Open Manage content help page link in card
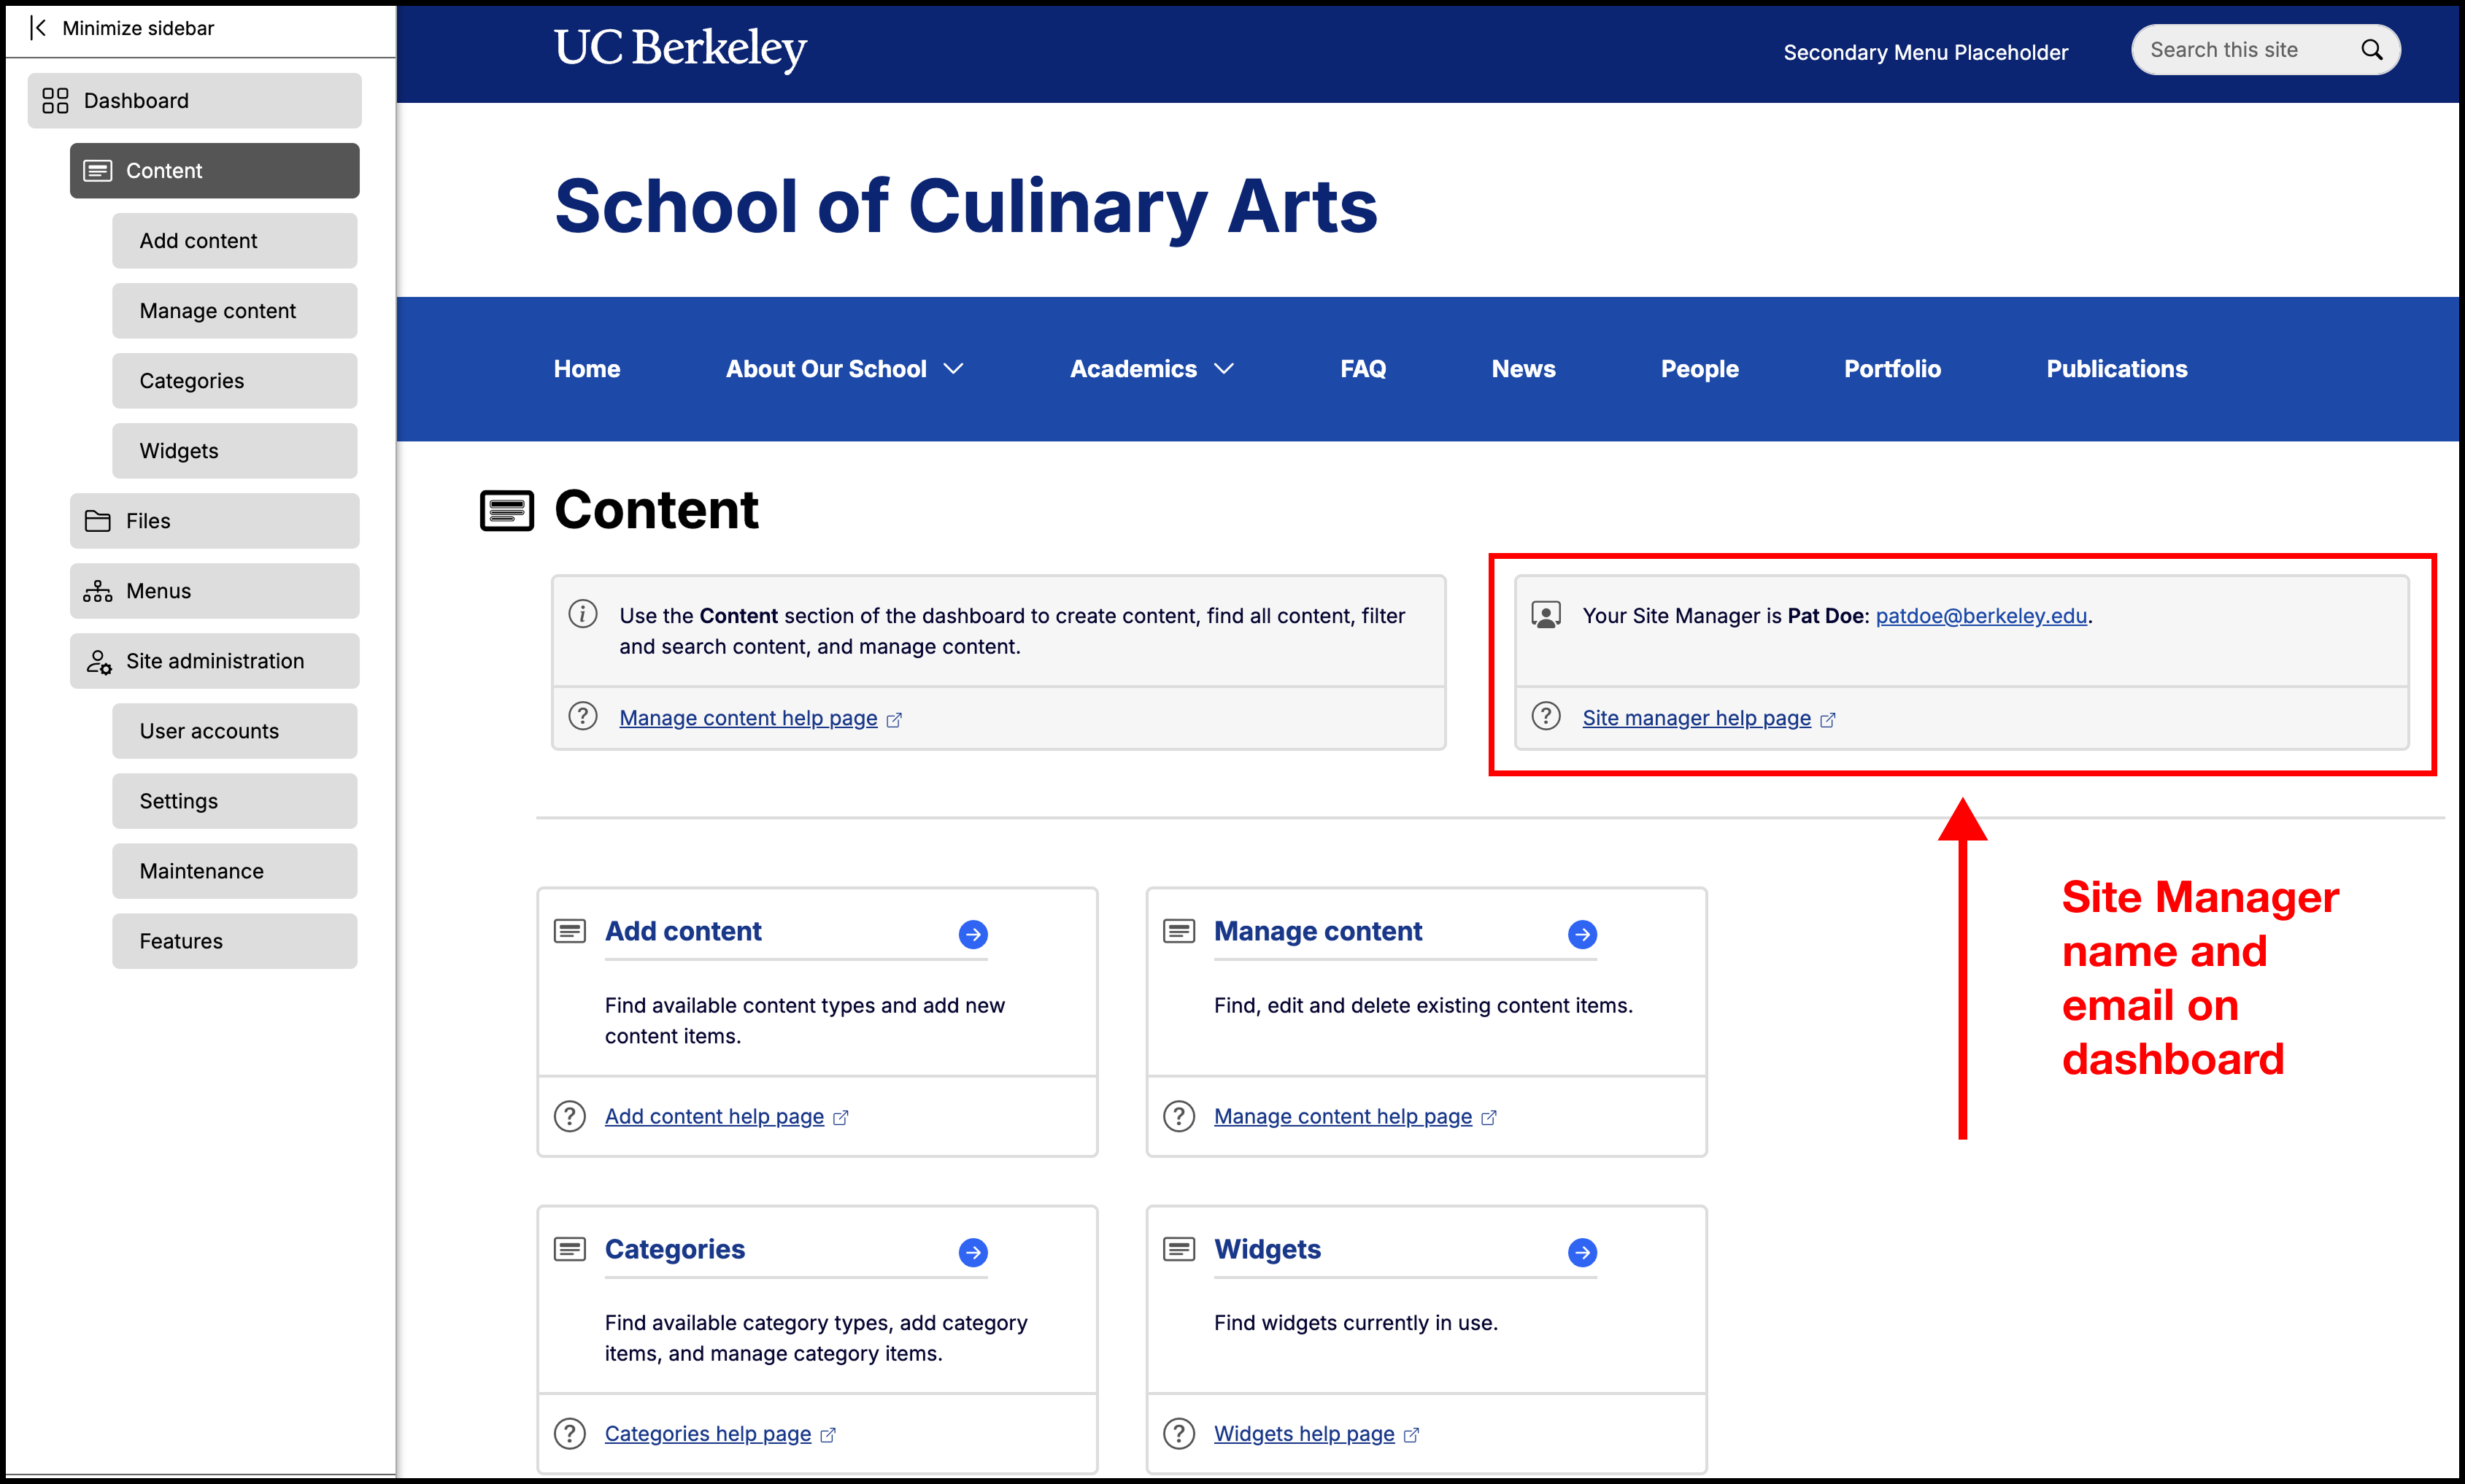 point(1342,1116)
